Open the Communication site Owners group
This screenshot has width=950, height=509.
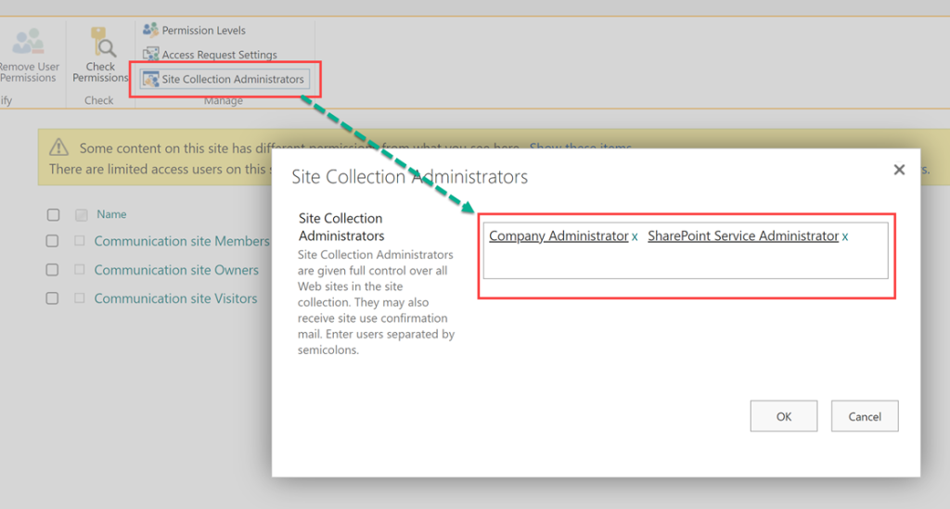click(x=176, y=270)
